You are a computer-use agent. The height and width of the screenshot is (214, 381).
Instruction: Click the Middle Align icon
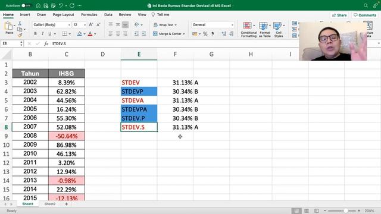point(118,24)
